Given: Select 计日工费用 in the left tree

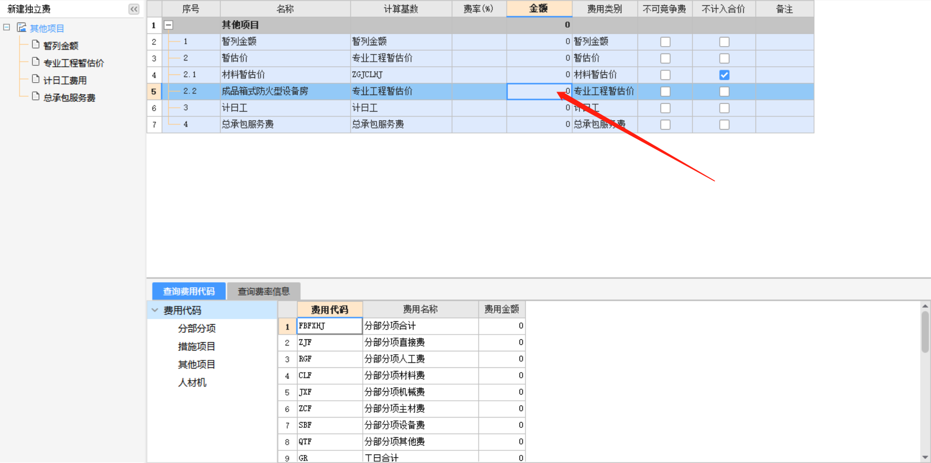Looking at the screenshot, I should coord(65,80).
